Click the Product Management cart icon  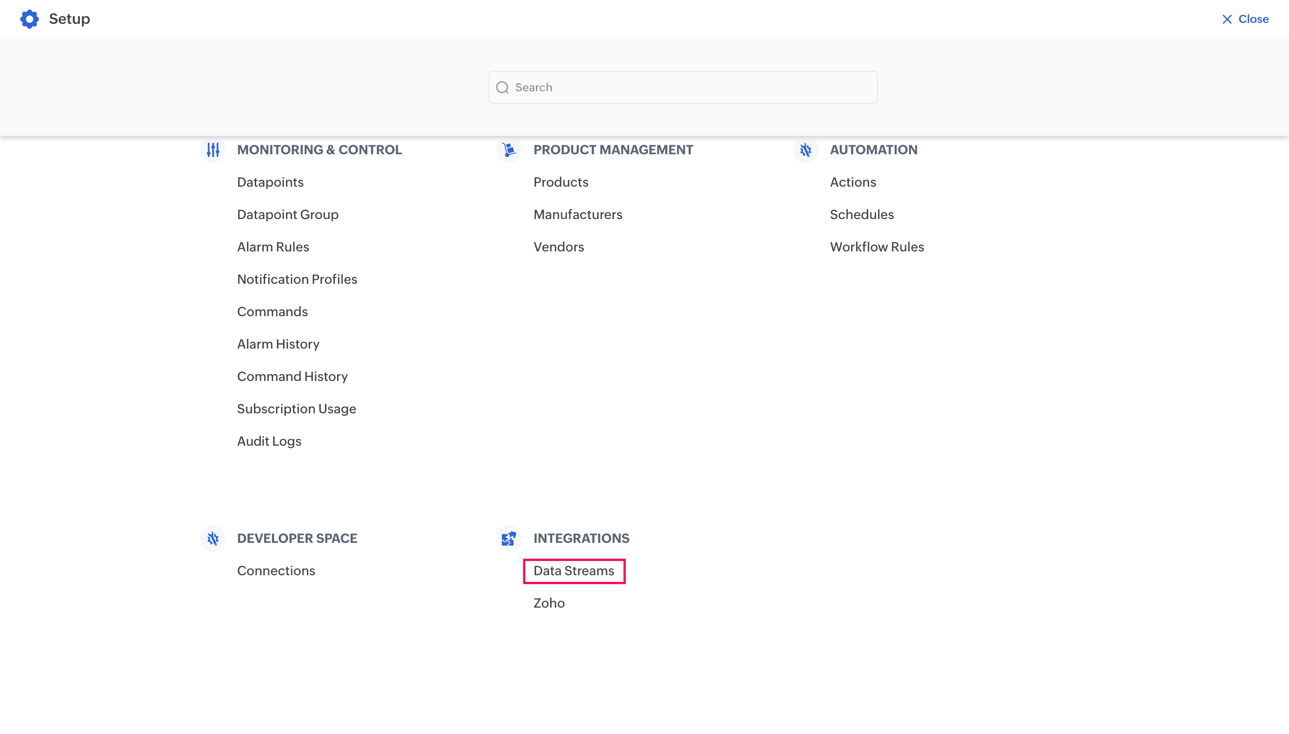pos(509,150)
